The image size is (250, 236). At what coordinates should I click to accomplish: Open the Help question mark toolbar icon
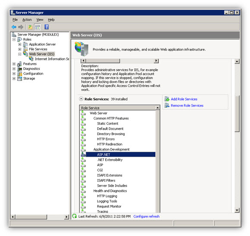tap(47, 27)
